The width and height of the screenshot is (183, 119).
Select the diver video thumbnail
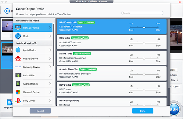pyautogui.click(x=7, y=26)
